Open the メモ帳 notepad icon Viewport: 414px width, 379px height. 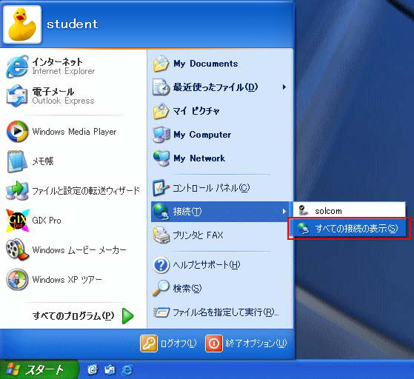[x=17, y=161]
